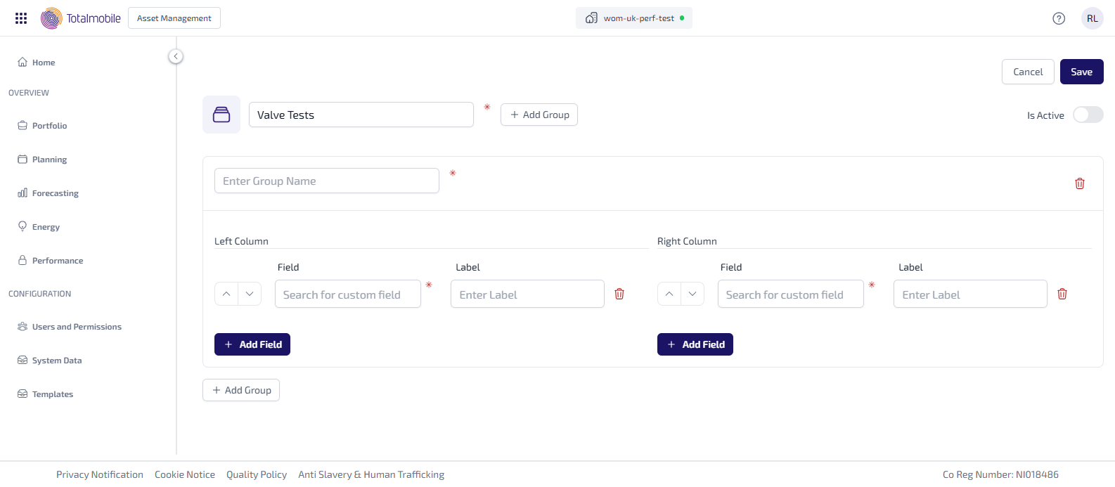This screenshot has width=1115, height=487.
Task: Open the app launcher grid icon
Action: pyautogui.click(x=21, y=18)
